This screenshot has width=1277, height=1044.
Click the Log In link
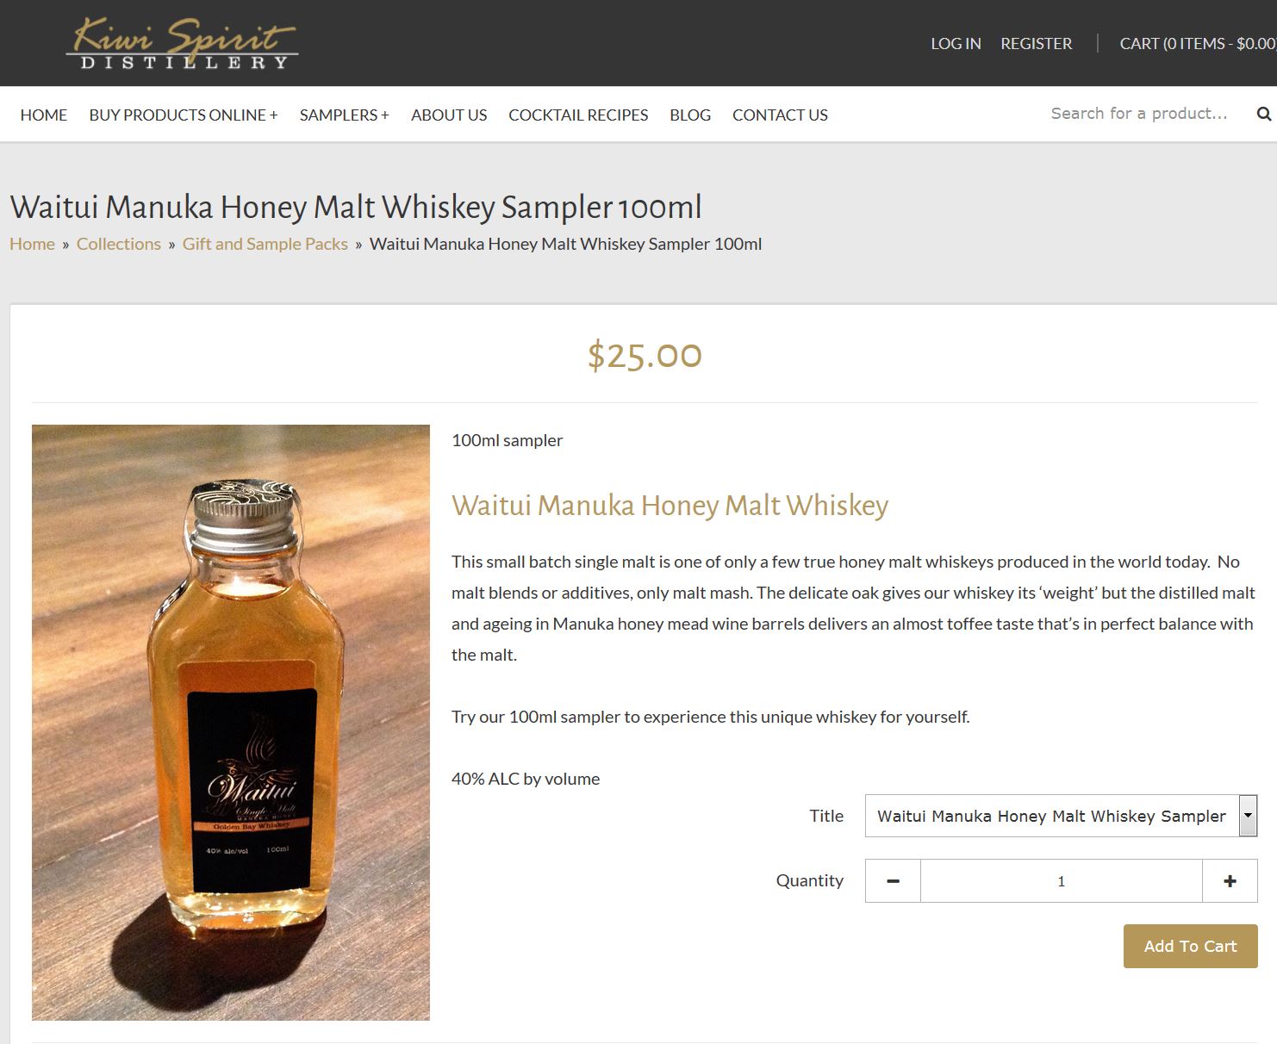click(x=956, y=43)
